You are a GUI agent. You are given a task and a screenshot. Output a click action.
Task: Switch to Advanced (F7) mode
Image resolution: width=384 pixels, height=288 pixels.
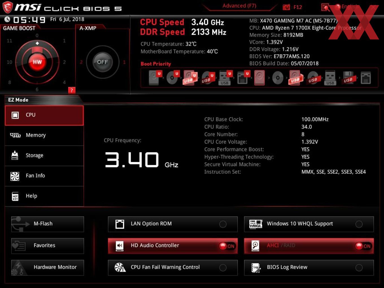coord(239,6)
